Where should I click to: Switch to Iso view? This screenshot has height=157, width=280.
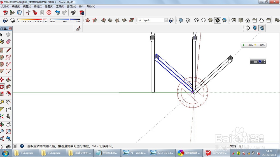(234, 20)
